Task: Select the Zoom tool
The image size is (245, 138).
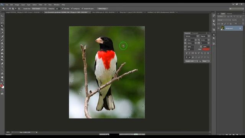Action: [x=2, y=80]
